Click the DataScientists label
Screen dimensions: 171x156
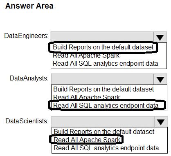click(x=27, y=121)
